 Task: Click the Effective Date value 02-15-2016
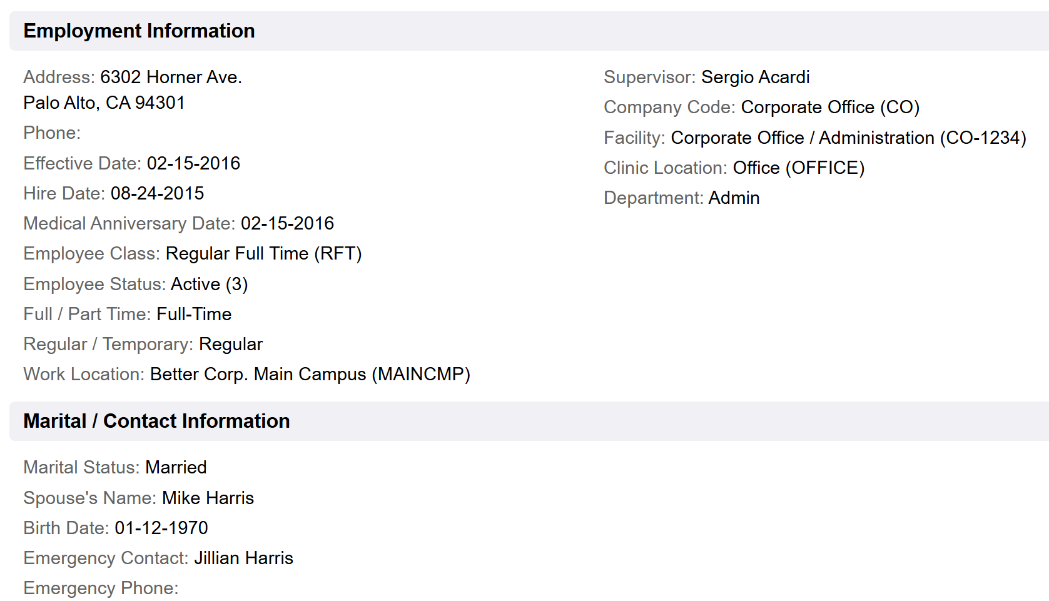tap(193, 163)
